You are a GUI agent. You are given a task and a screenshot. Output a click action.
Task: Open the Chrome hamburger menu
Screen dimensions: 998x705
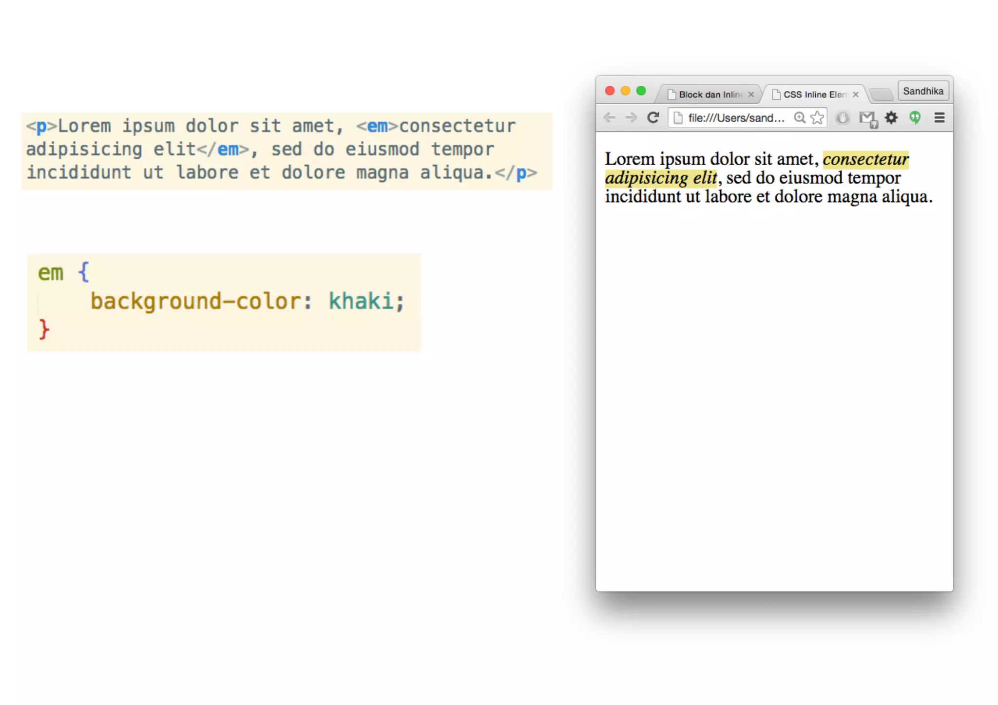[x=940, y=117]
